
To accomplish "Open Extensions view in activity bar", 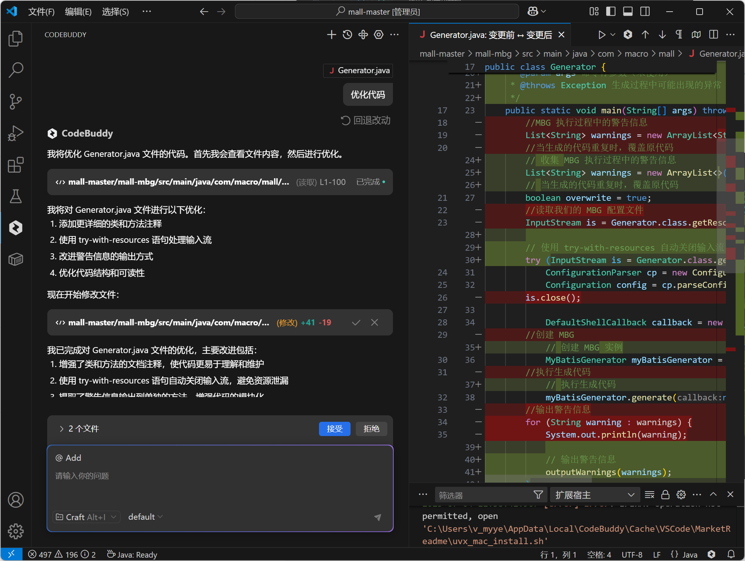I will click(x=15, y=165).
